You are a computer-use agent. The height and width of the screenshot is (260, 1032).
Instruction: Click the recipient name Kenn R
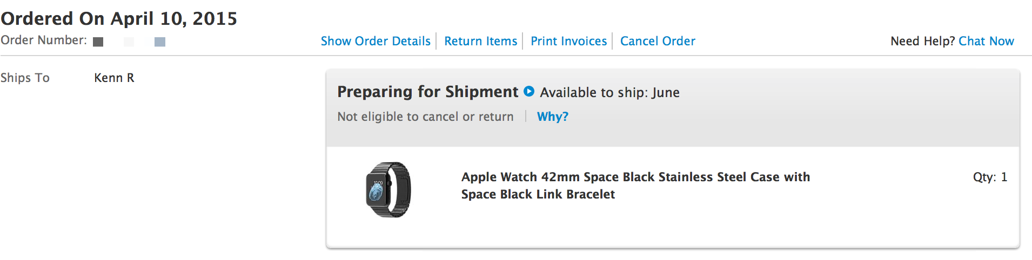pyautogui.click(x=114, y=78)
